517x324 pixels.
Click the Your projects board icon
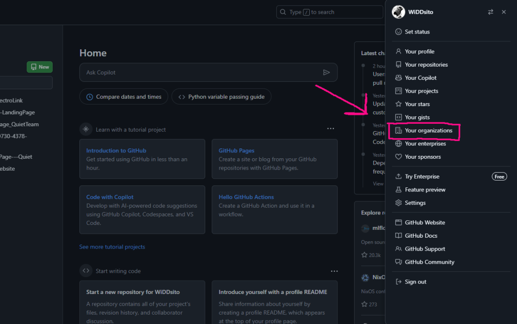point(398,91)
